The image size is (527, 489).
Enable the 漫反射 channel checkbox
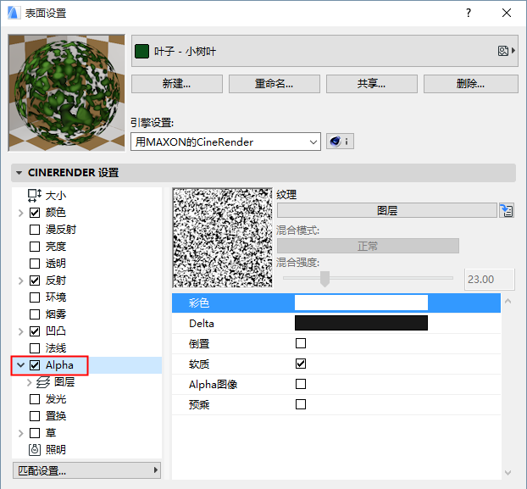[35, 230]
